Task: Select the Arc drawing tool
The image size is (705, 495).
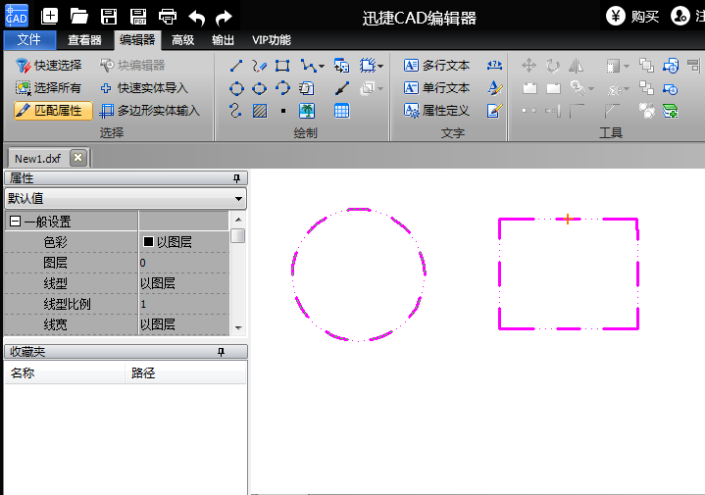Action: coord(282,88)
